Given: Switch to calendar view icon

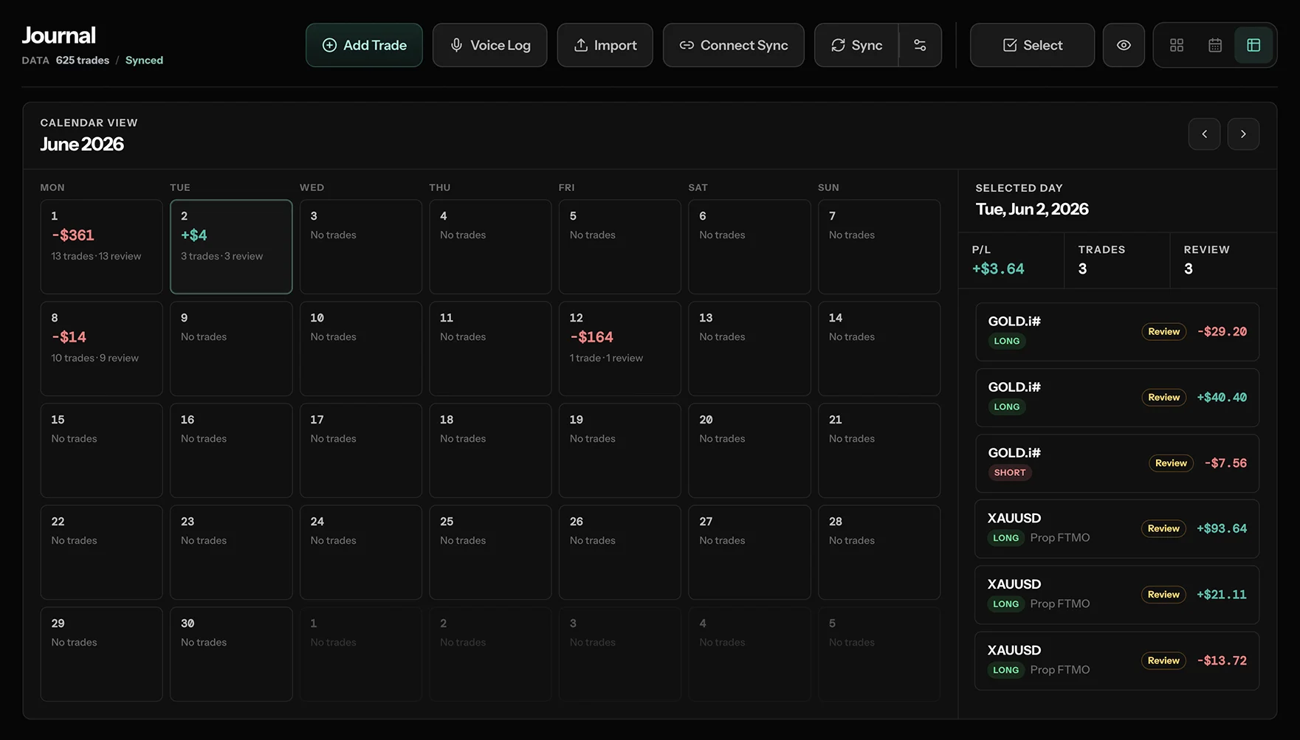Looking at the screenshot, I should tap(1215, 45).
